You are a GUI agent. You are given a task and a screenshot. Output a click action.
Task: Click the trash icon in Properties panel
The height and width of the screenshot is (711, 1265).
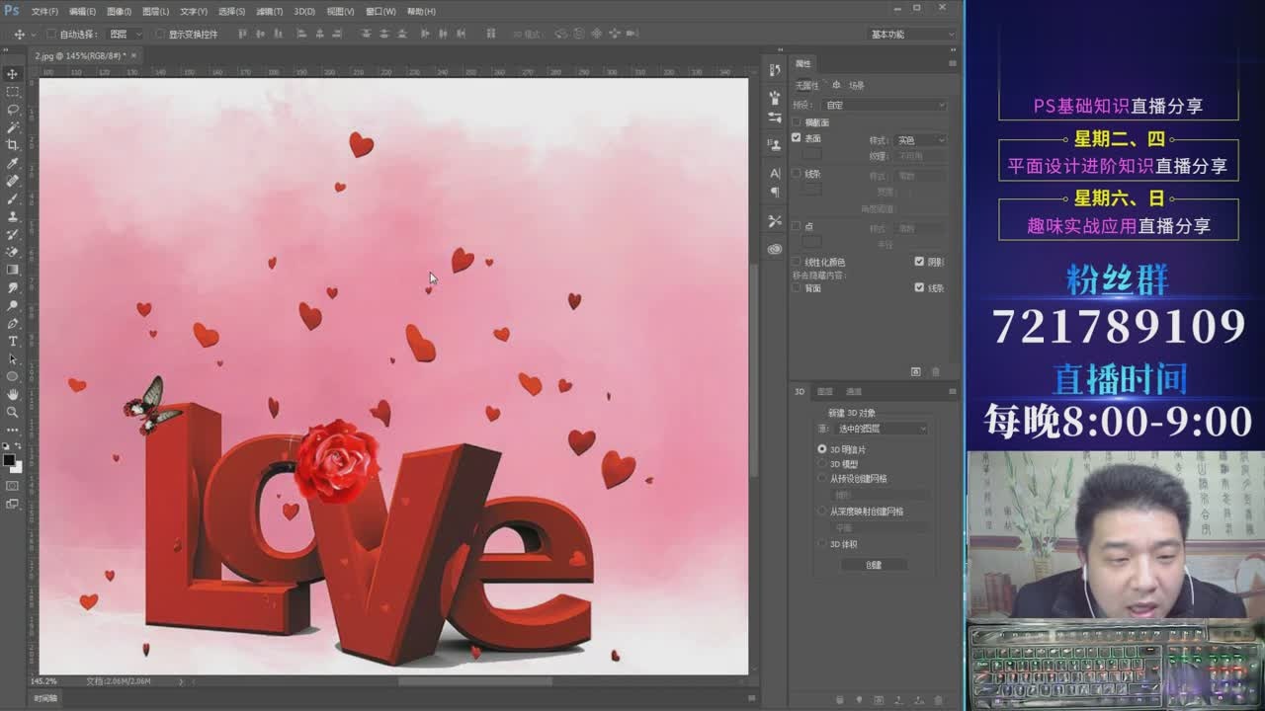point(936,371)
